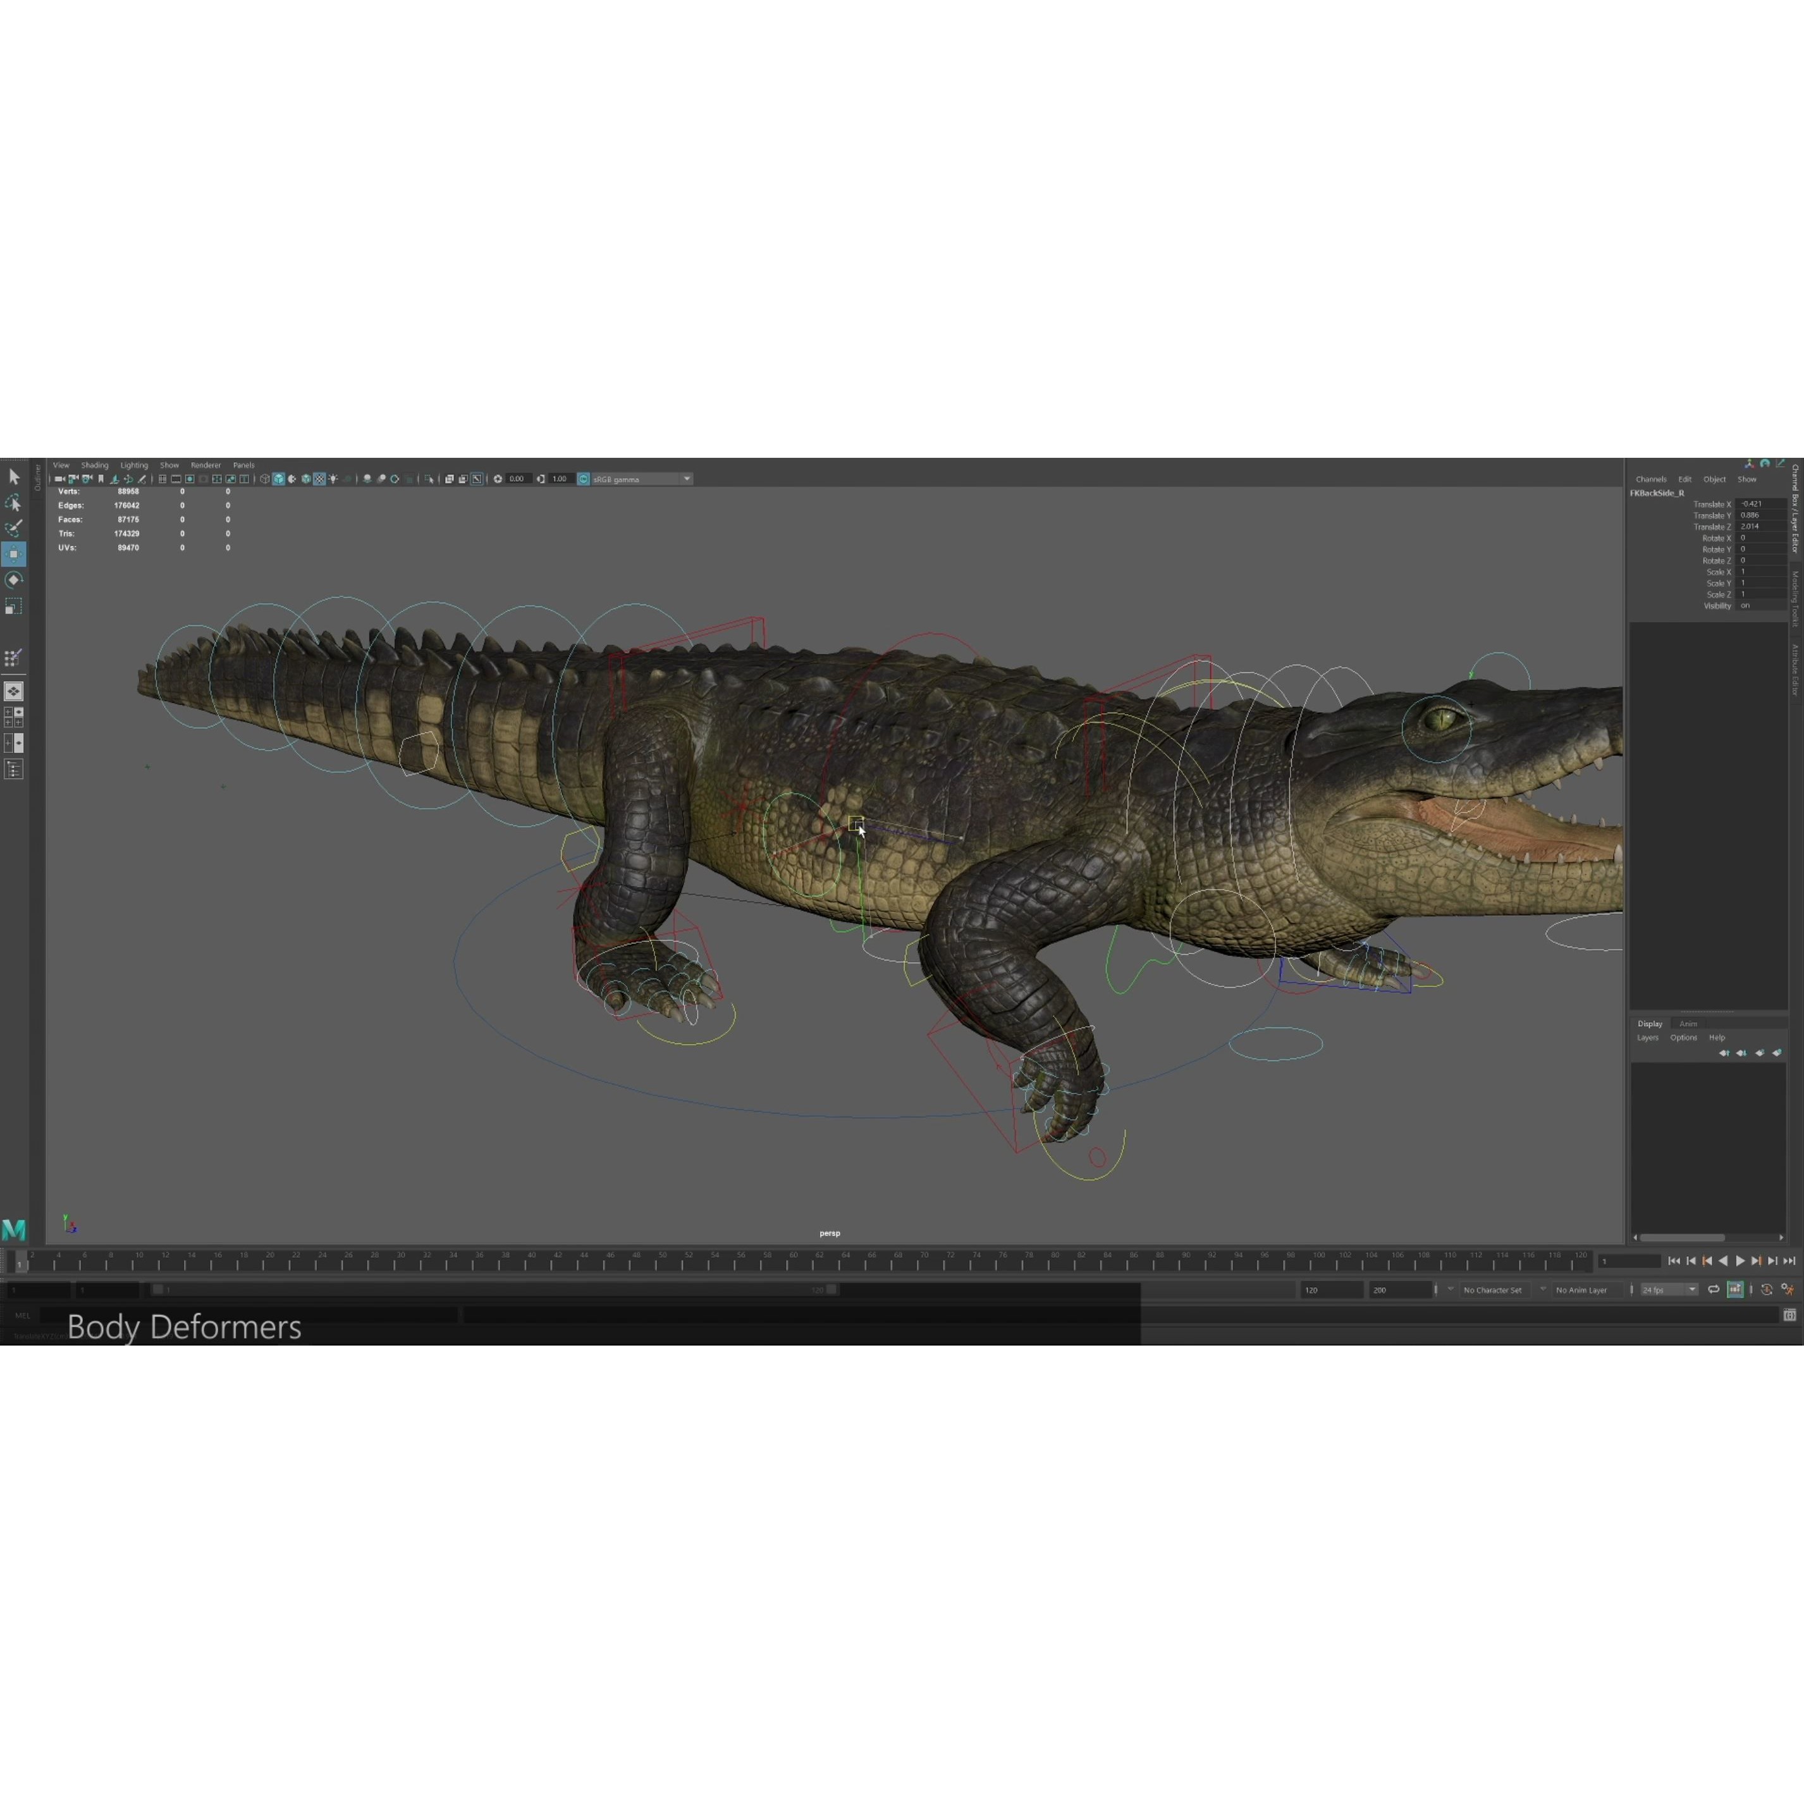Choose the Paint selection tool
This screenshot has width=1804, height=1804.
click(14, 529)
